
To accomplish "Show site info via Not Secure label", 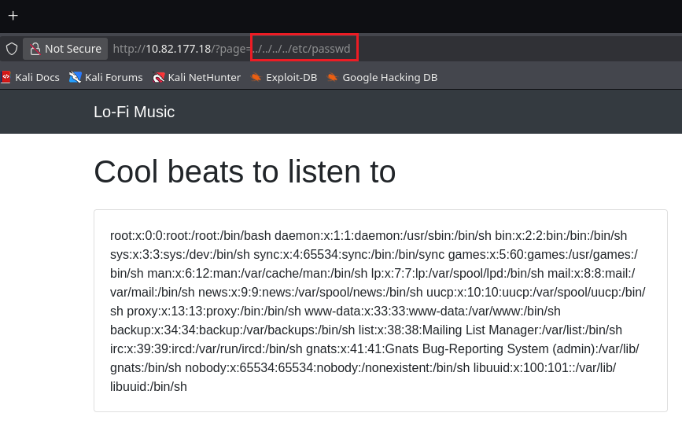I will (72, 49).
